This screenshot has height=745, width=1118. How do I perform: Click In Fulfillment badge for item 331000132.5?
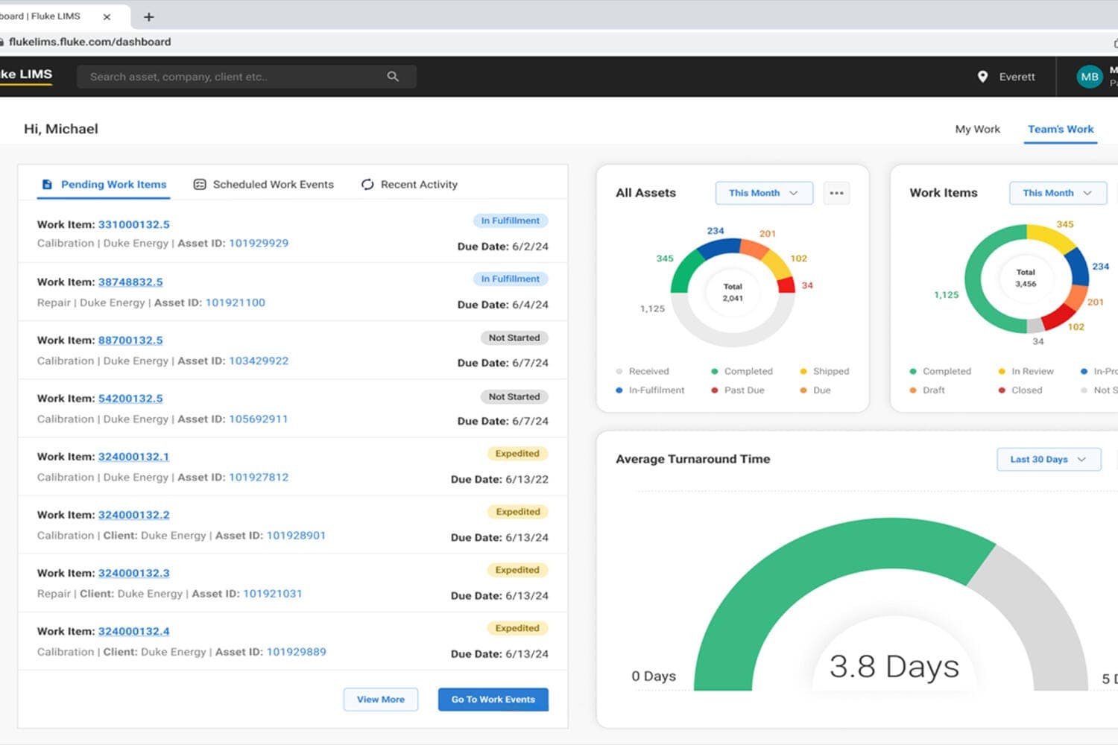(511, 221)
